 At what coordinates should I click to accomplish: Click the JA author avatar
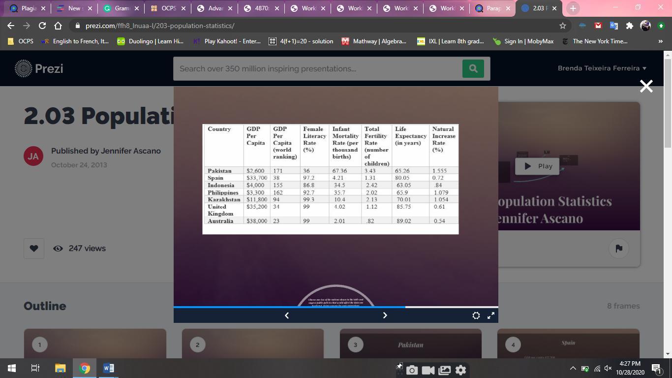point(33,156)
